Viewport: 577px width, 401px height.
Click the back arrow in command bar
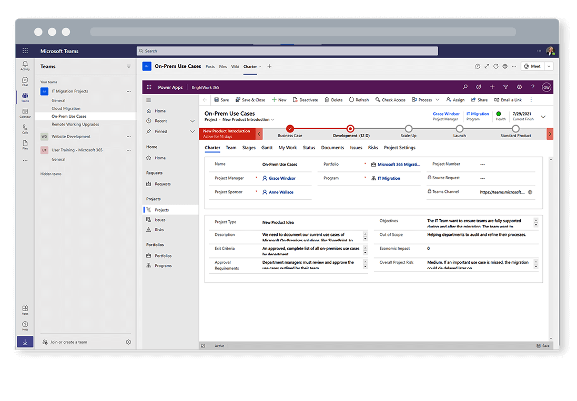click(x=205, y=100)
